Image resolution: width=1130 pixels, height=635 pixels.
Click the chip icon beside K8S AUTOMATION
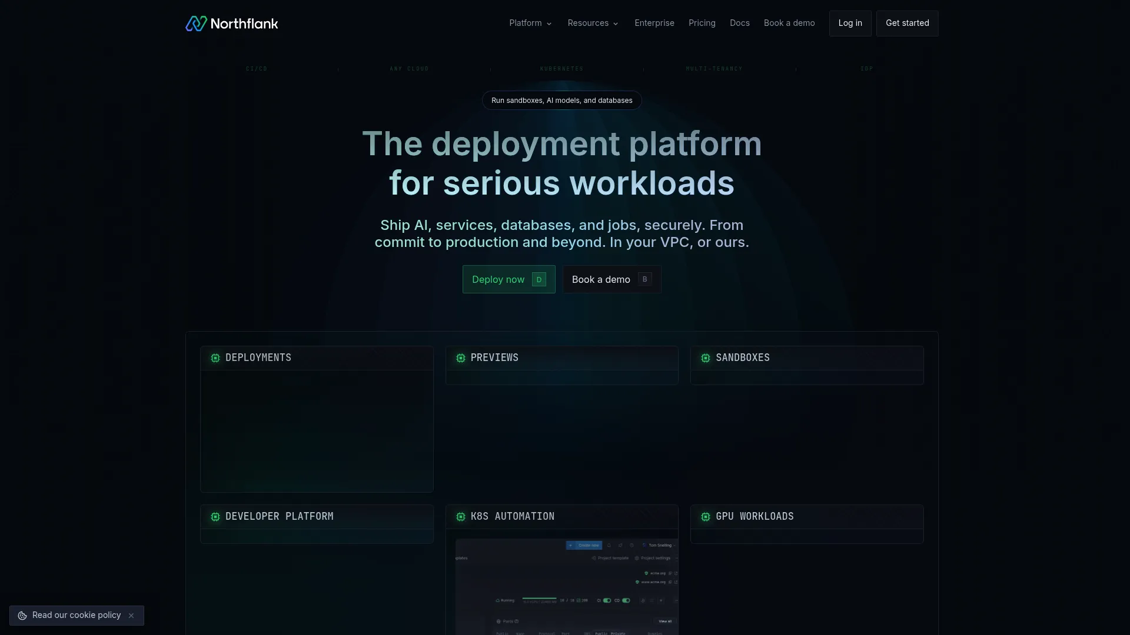tap(461, 517)
